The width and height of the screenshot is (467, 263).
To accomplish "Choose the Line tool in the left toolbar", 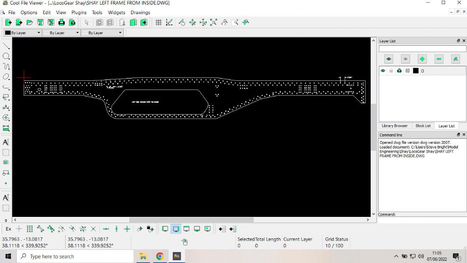I will 6,46.
